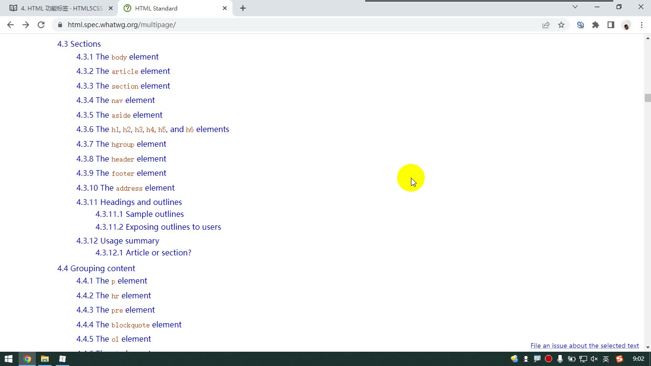The width and height of the screenshot is (651, 366).
Task: Go back using the back arrow
Action: pos(10,25)
